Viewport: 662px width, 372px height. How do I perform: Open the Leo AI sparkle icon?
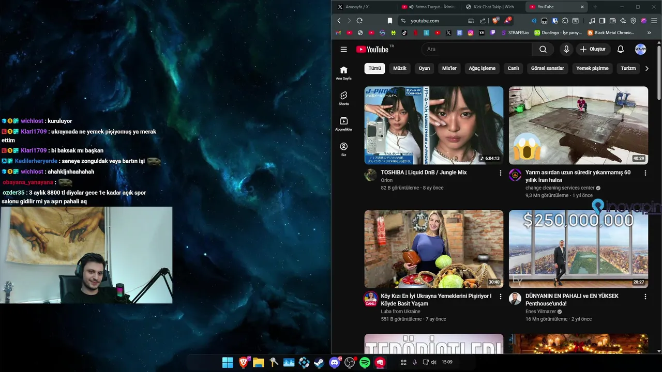623,21
